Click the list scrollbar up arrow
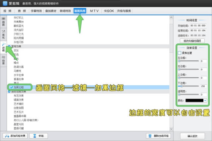Screen dimensions: 212x141 (171, 17)
